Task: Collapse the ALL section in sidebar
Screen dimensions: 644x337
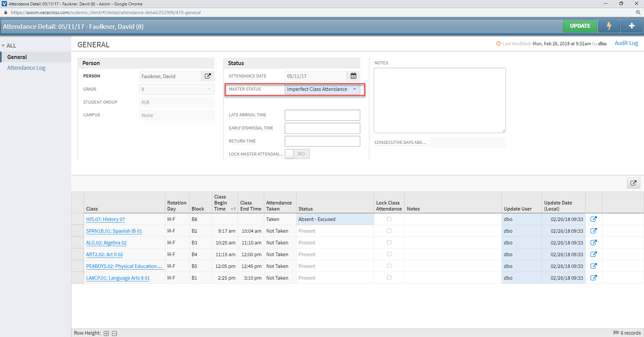Action: click(x=3, y=46)
